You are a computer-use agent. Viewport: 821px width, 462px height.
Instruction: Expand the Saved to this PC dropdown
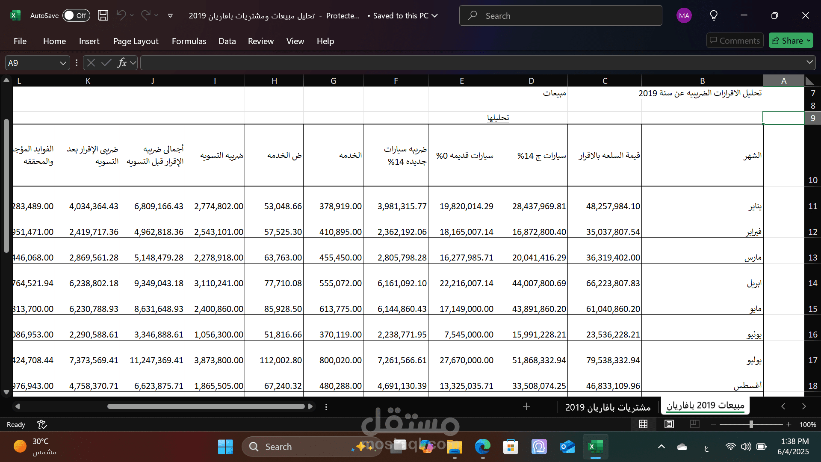pos(435,16)
